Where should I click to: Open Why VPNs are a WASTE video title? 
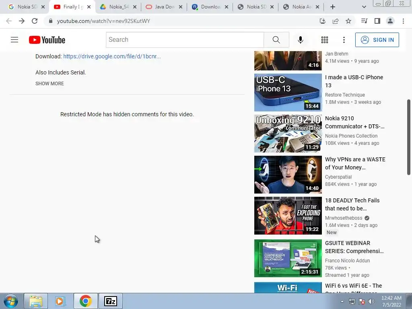click(x=355, y=163)
